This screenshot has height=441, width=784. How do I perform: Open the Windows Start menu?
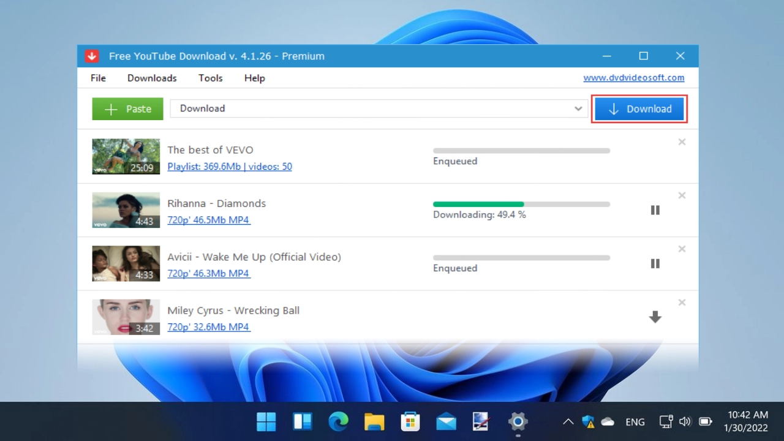(x=266, y=421)
